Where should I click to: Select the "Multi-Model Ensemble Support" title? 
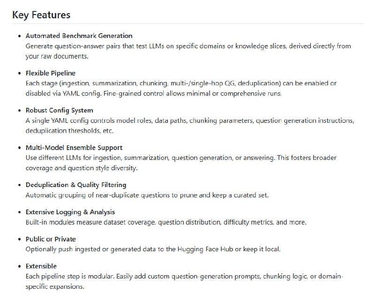coord(74,148)
